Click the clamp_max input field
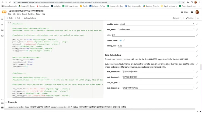This screenshot has width=202, height=113. coord(156,46)
